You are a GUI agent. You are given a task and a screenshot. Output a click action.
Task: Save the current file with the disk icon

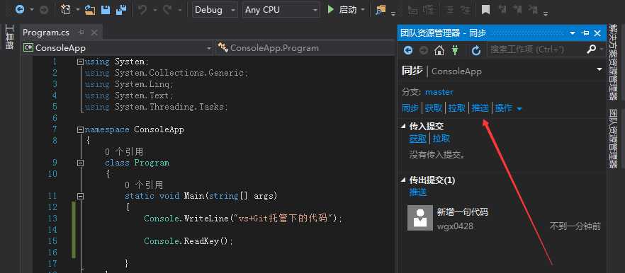click(x=106, y=10)
